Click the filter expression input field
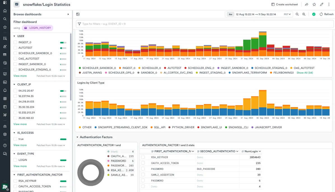The image size is (335, 192). 205,24
